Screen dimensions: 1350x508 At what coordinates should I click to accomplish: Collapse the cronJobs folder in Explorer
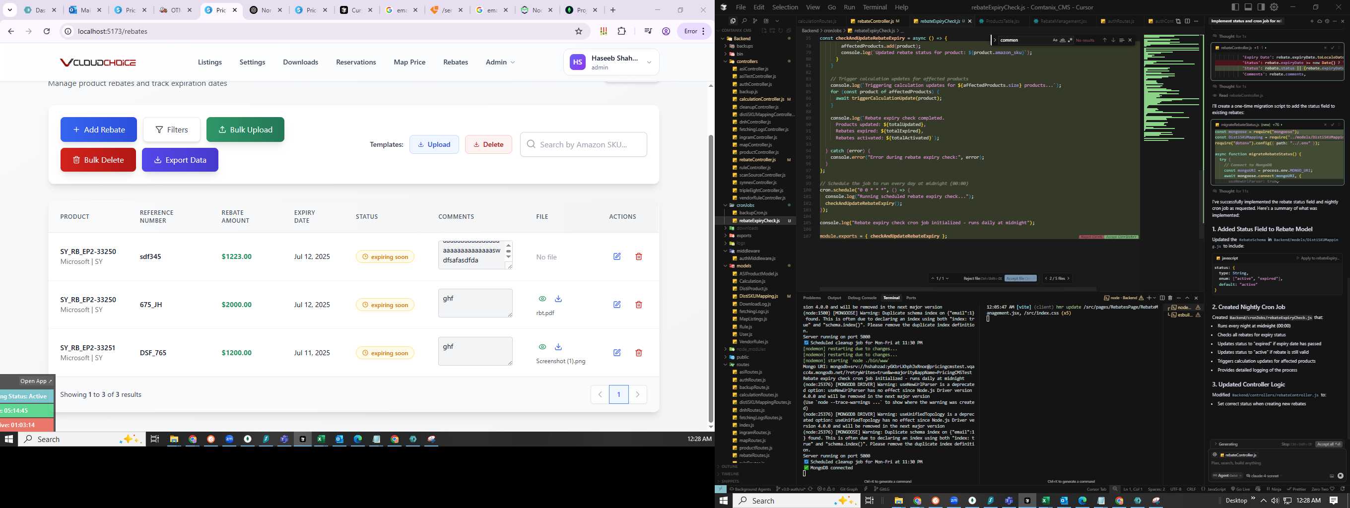pos(745,205)
